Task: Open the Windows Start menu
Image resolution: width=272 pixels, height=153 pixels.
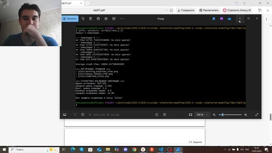Action: [4, 149]
